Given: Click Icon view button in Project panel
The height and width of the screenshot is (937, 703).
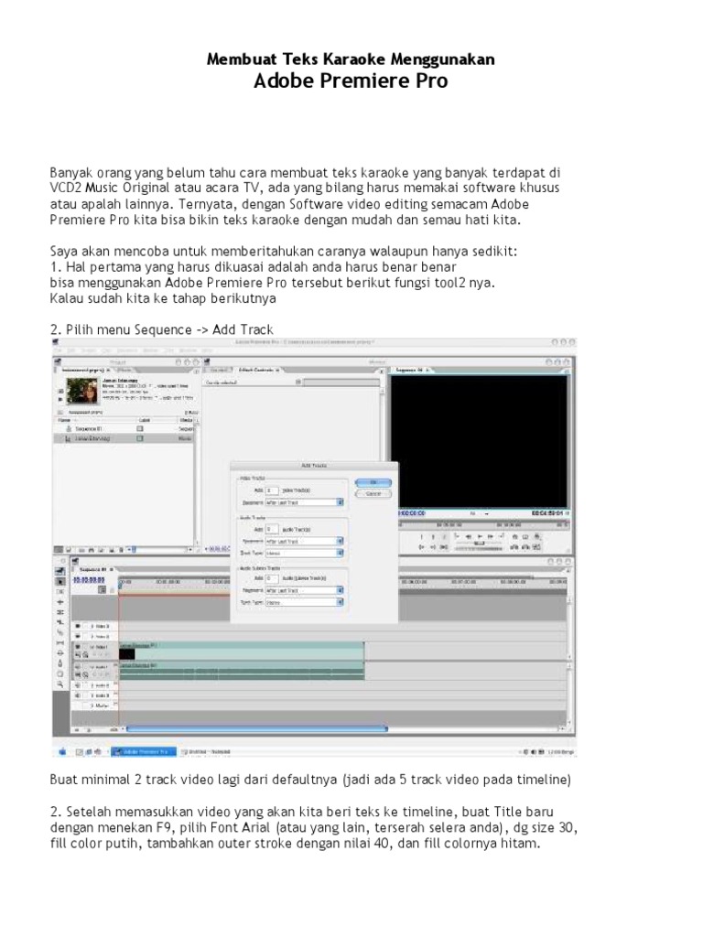Looking at the screenshot, I should tap(68, 549).
